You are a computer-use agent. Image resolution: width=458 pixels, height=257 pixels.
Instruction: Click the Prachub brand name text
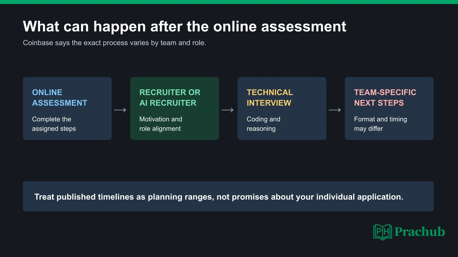pos(420,232)
